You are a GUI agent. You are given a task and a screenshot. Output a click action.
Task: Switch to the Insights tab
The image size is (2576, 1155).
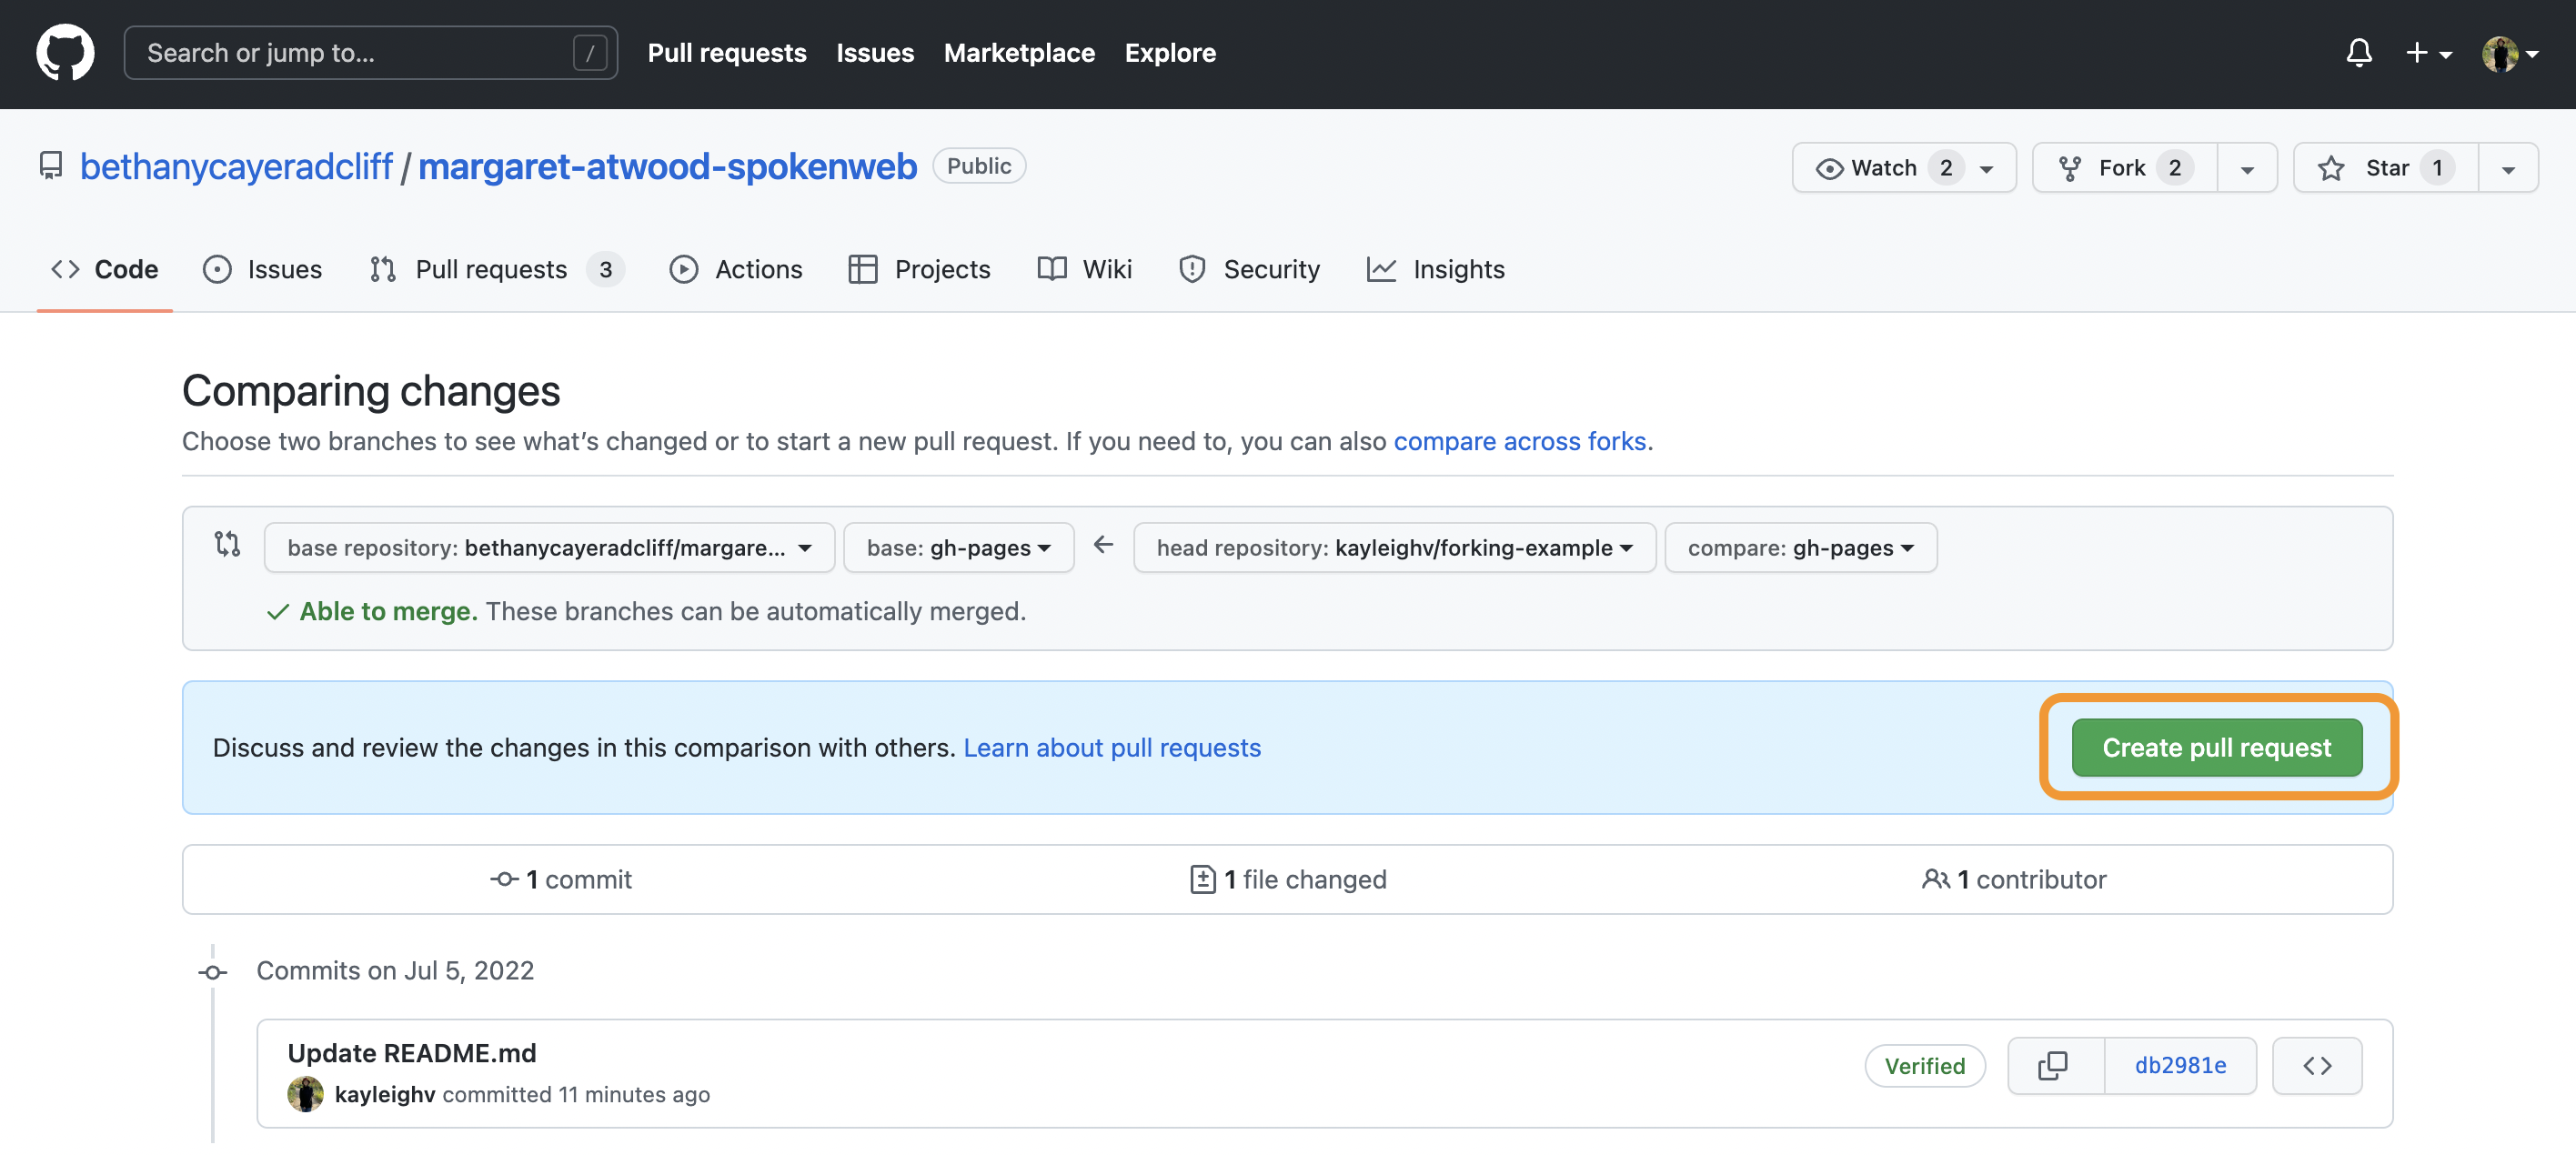pyautogui.click(x=1436, y=269)
